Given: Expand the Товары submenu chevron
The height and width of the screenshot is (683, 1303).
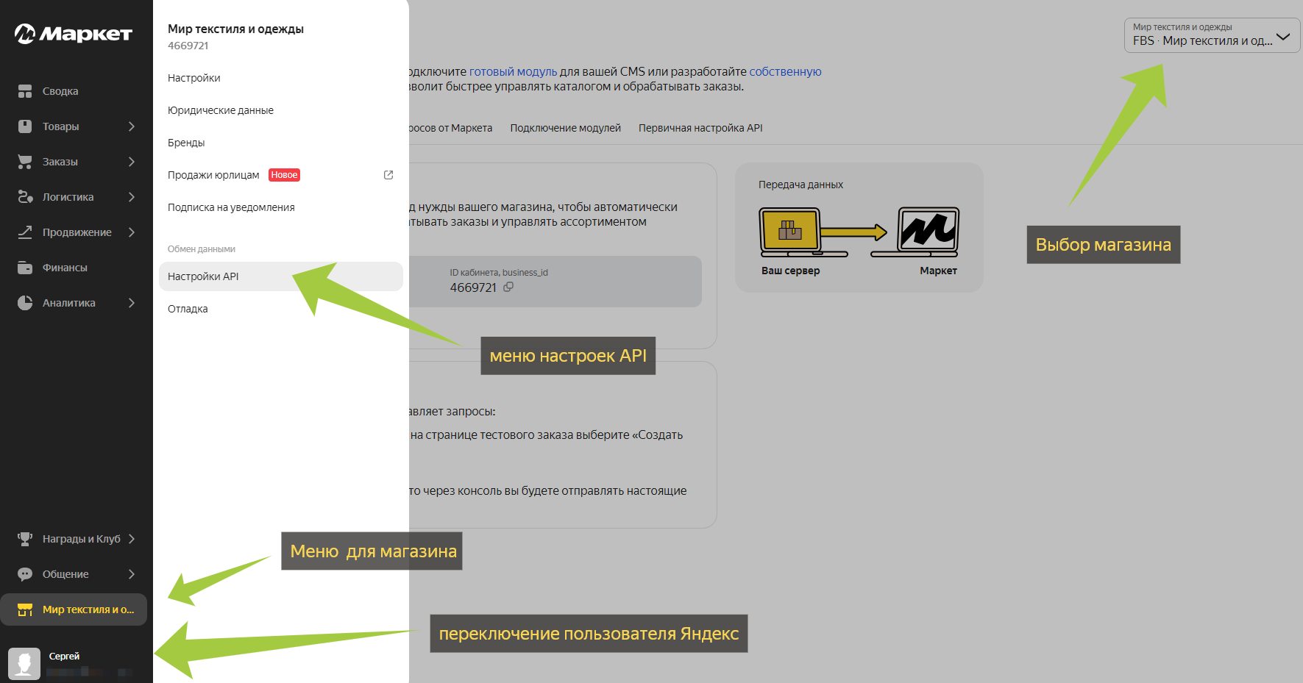Looking at the screenshot, I should [132, 126].
